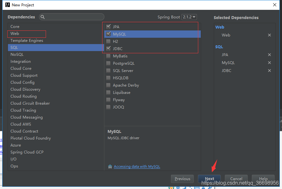Remove JDBC from selected dependencies

[x=269, y=70]
